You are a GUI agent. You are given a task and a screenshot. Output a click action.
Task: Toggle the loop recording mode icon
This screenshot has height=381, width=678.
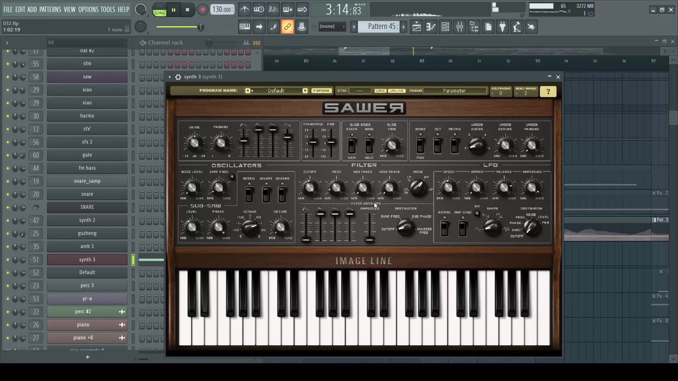point(302,9)
